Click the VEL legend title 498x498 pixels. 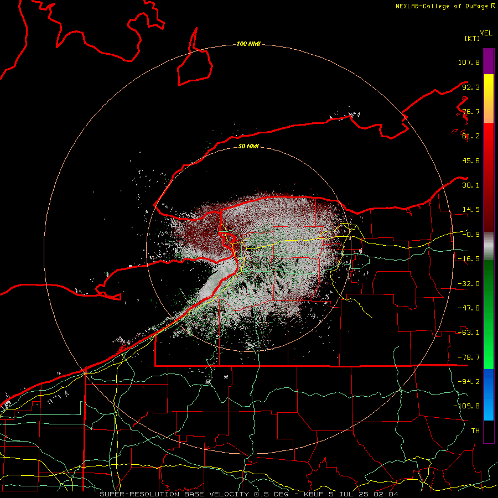click(486, 33)
